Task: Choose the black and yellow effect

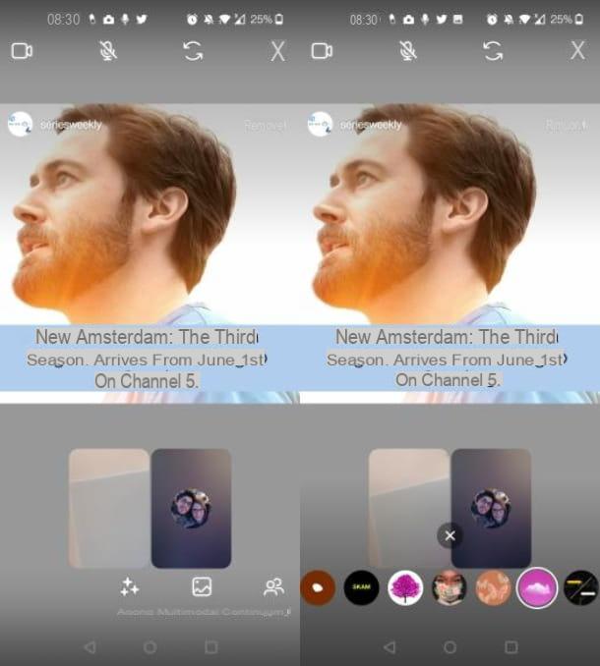Action: [581, 587]
